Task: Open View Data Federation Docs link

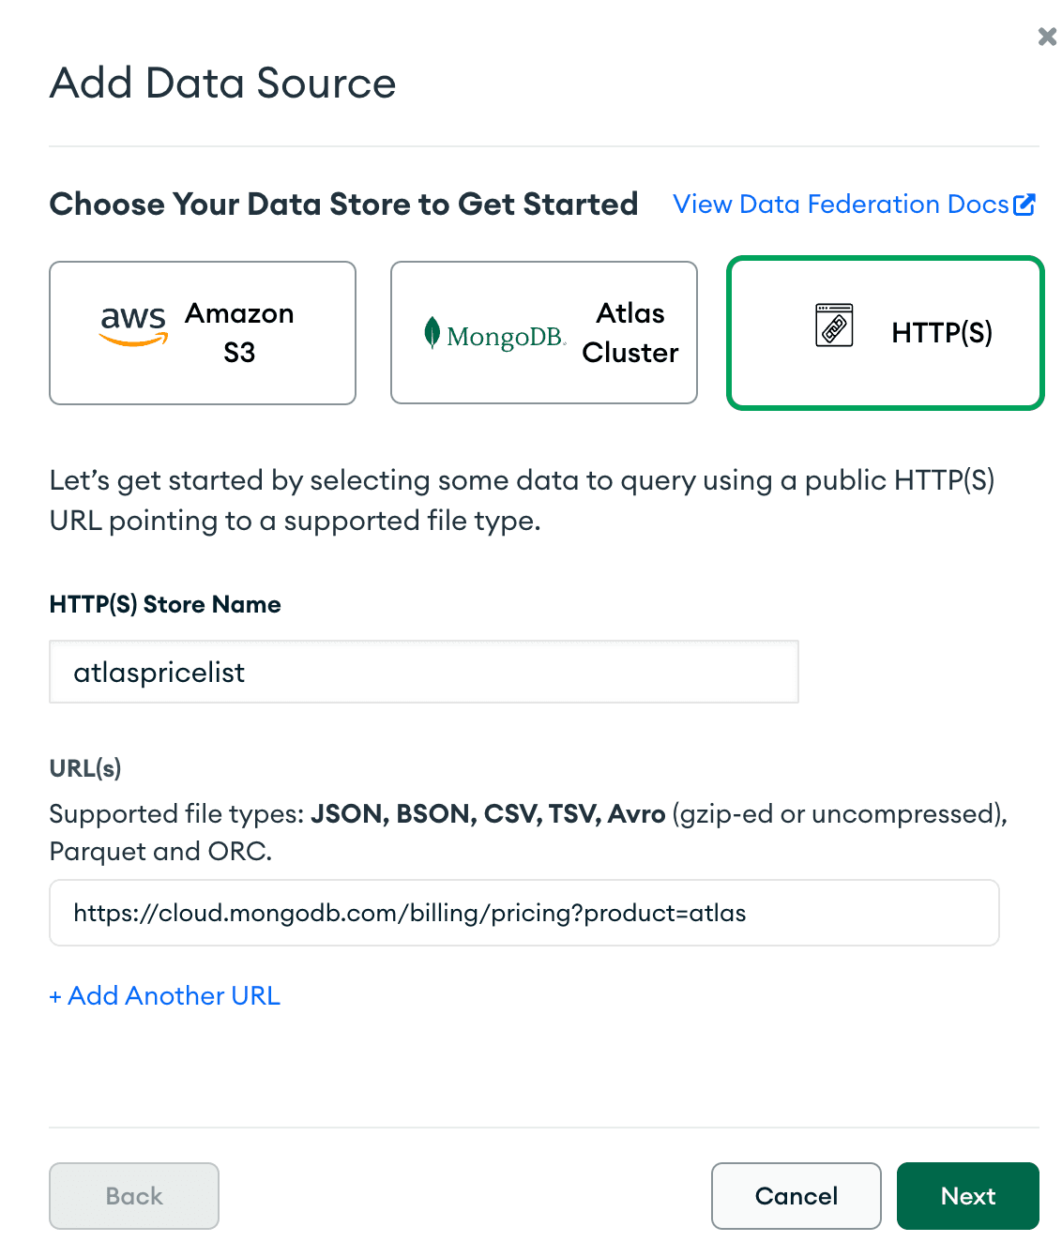Action: 841,204
